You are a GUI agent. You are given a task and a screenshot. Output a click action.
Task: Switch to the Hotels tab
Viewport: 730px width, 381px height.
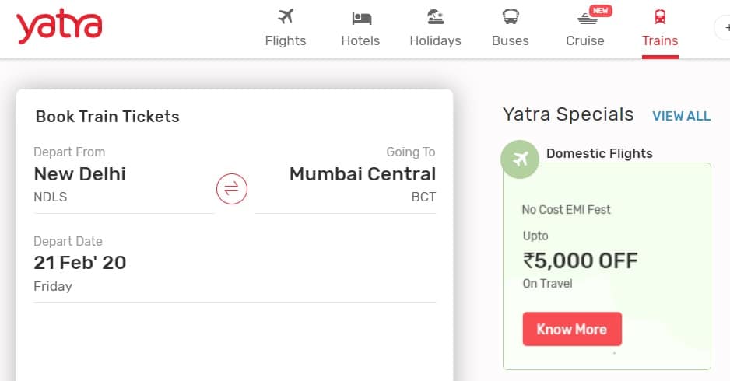click(x=360, y=40)
